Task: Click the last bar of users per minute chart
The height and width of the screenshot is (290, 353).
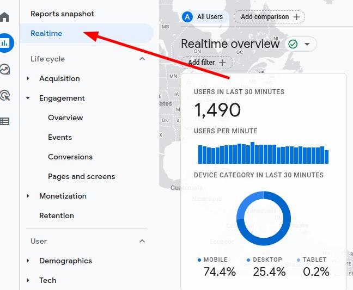Action: pyautogui.click(x=326, y=157)
